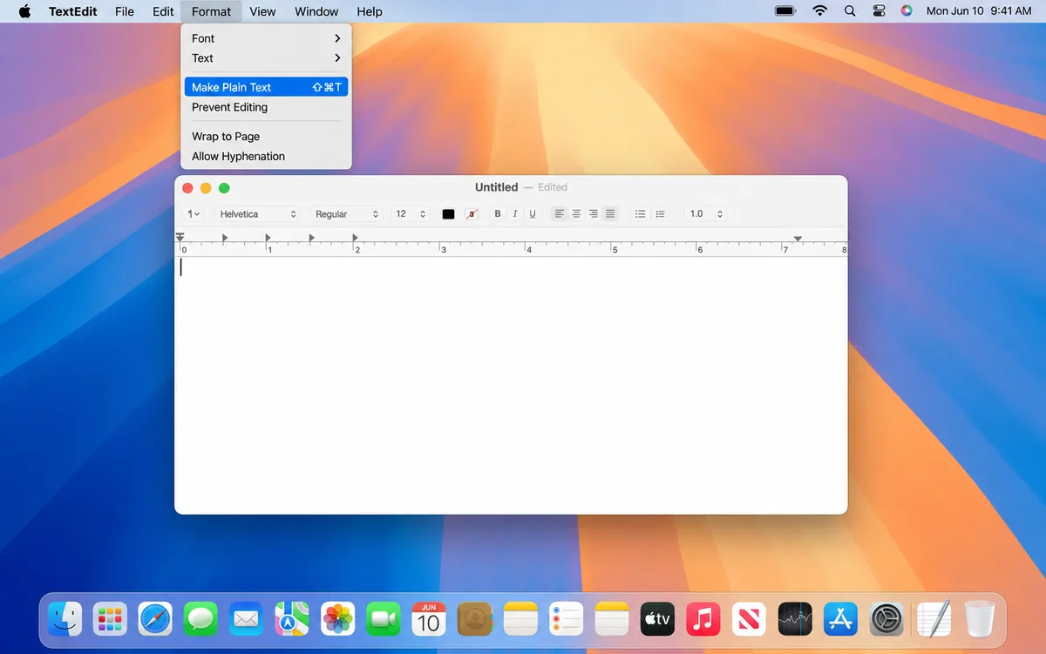1046x654 pixels.
Task: Expand the Font submenu
Action: pyautogui.click(x=266, y=38)
